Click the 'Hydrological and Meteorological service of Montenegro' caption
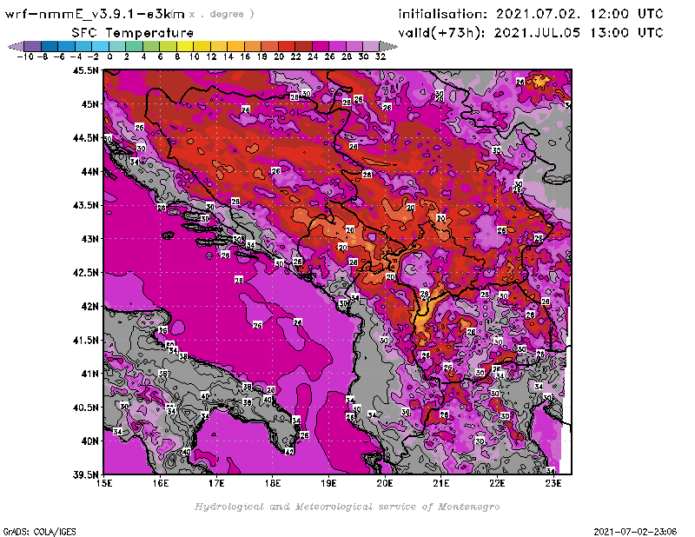Image resolution: width=695 pixels, height=537 pixels. [347, 507]
